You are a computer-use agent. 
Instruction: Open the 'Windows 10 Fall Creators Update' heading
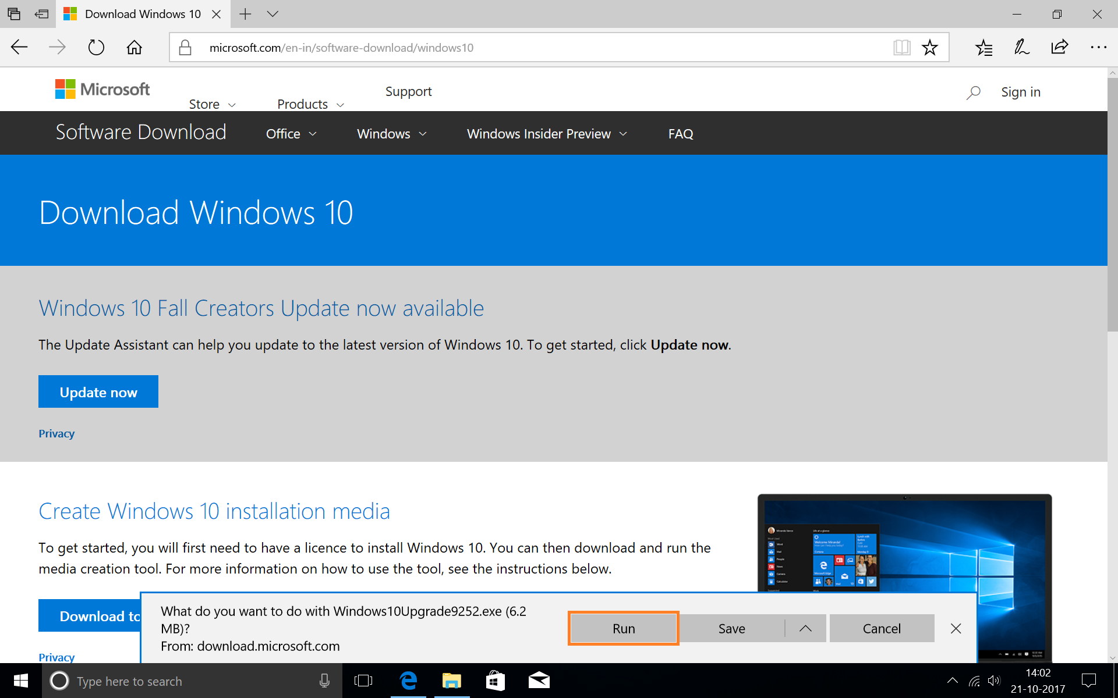tap(261, 308)
